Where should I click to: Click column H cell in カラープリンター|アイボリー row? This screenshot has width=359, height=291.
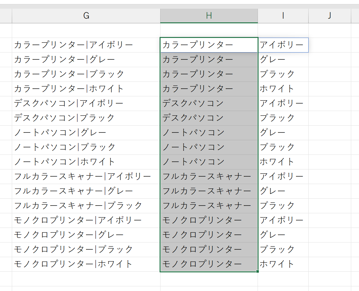[x=209, y=45]
